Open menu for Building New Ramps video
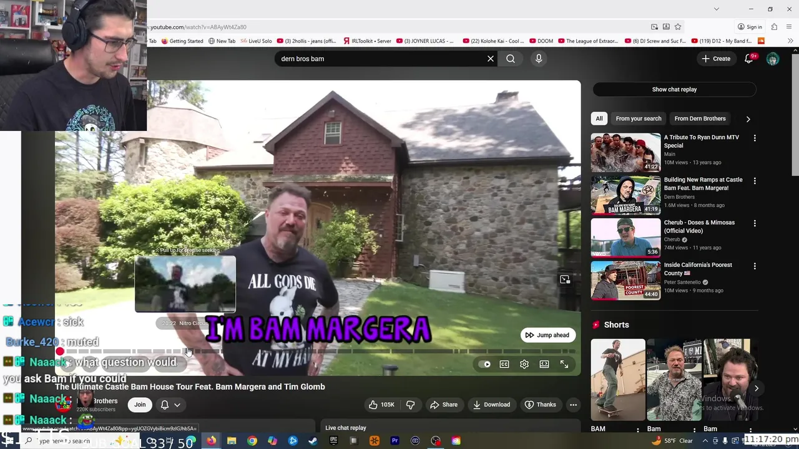This screenshot has width=799, height=449. coord(755,181)
